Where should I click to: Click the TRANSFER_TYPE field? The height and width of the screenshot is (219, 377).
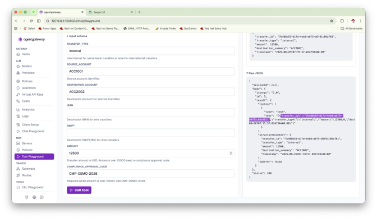point(151,51)
